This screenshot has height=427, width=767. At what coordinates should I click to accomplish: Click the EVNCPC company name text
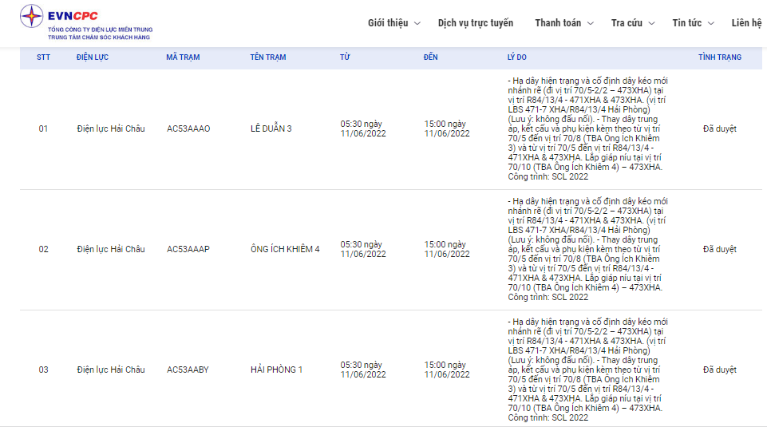click(x=73, y=16)
